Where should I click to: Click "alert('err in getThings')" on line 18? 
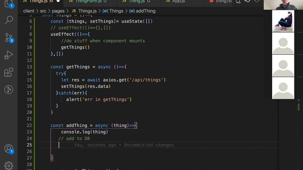[99, 100]
